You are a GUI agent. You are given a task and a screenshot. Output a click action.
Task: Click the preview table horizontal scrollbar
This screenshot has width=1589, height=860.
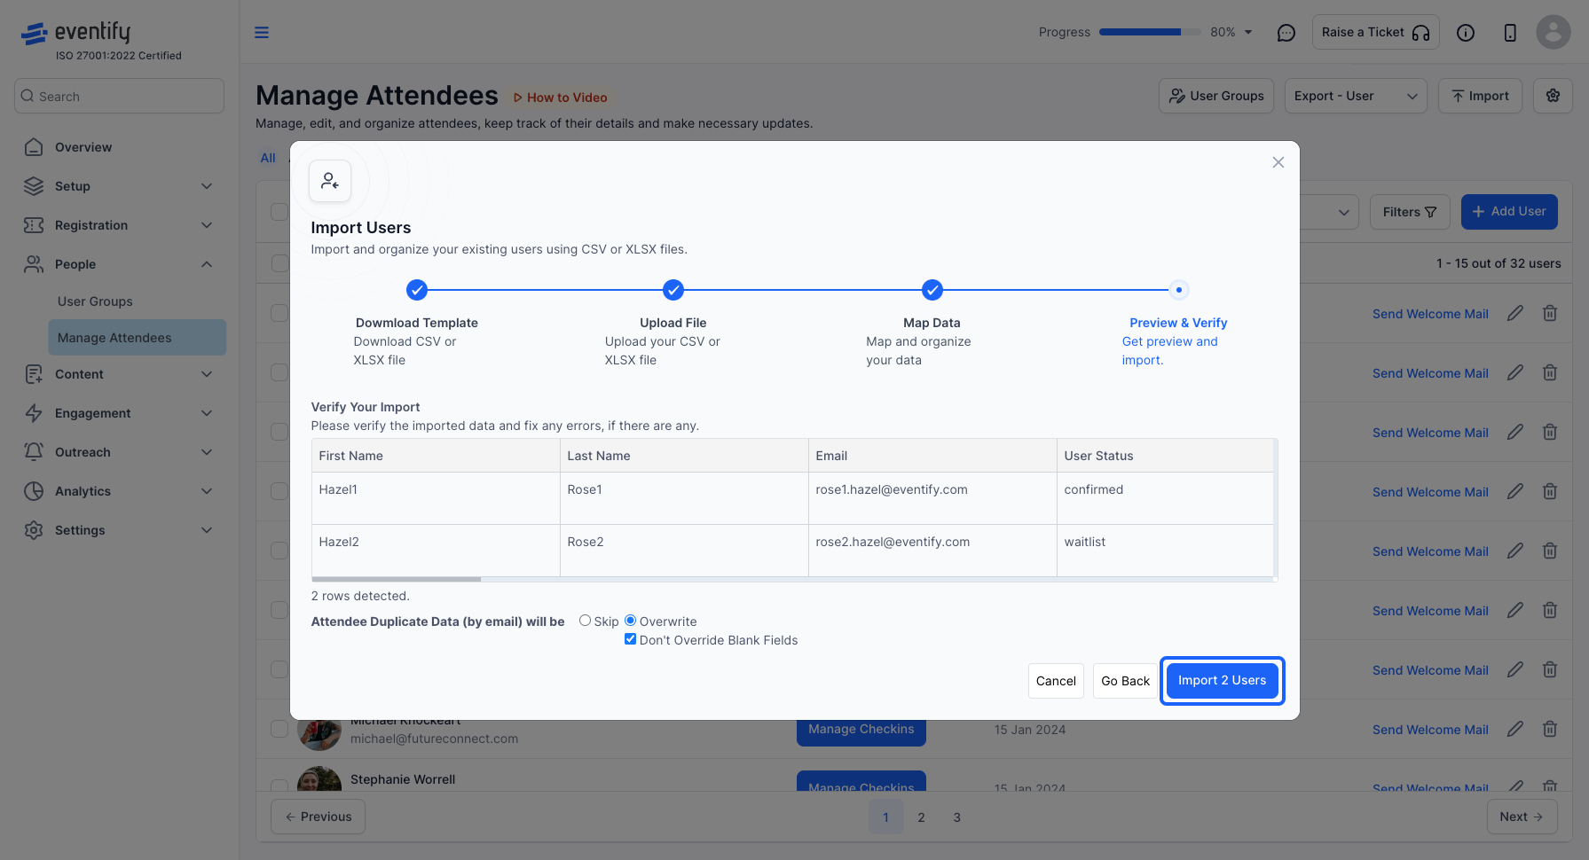click(396, 579)
